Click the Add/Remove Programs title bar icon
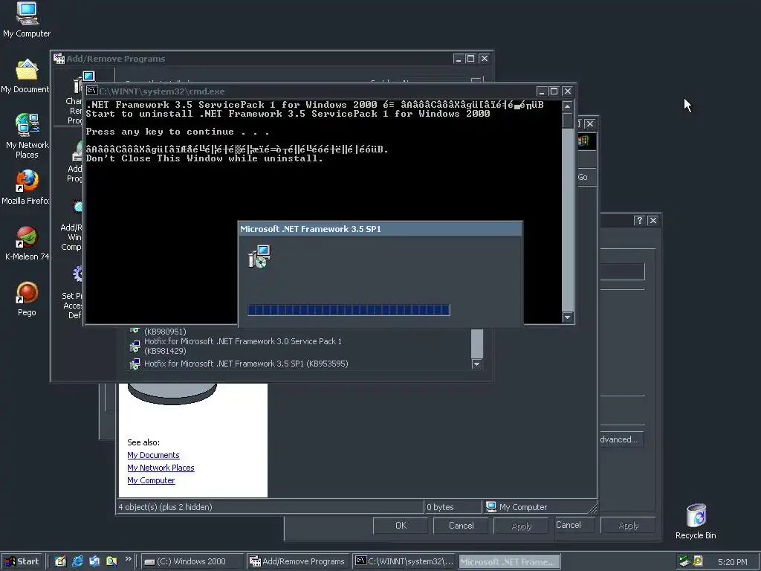This screenshot has width=761, height=571. 59,58
